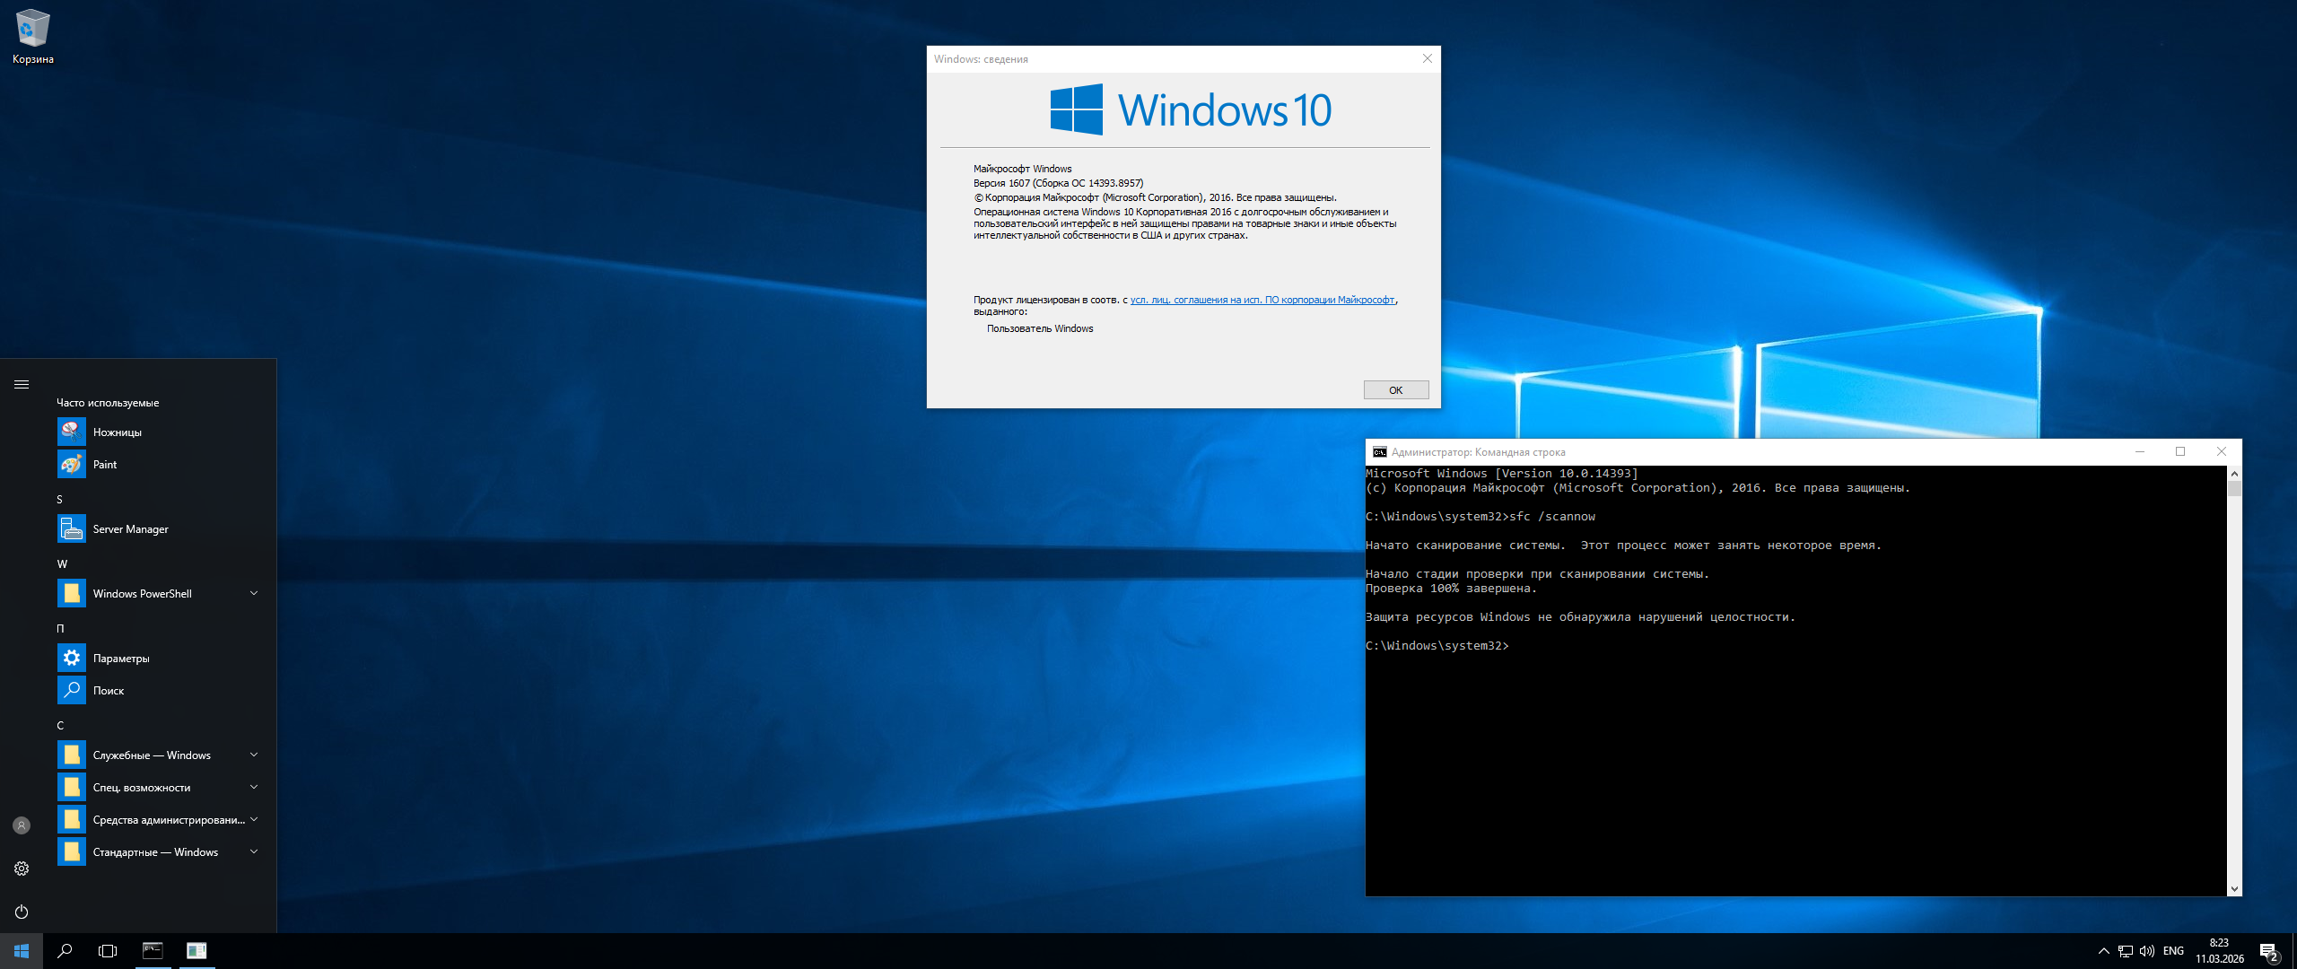Open Paint from the Start menu
Screen dimensions: 2297x969
point(105,465)
